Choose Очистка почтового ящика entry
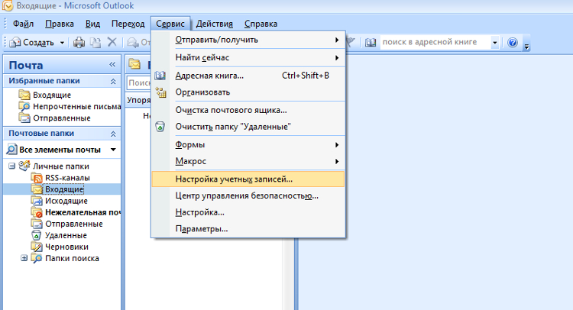 248,110
